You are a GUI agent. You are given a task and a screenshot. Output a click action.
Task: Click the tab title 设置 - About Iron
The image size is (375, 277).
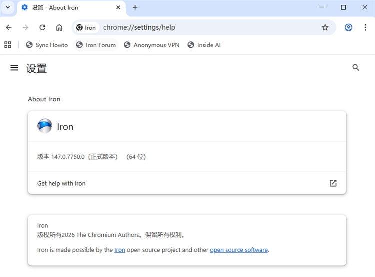[x=55, y=8]
